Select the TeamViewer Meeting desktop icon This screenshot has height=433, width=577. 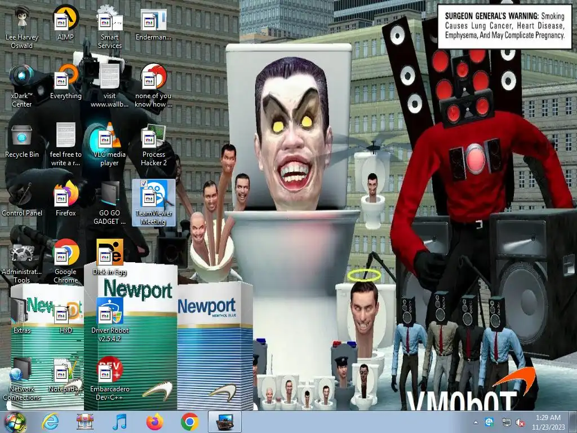click(153, 203)
